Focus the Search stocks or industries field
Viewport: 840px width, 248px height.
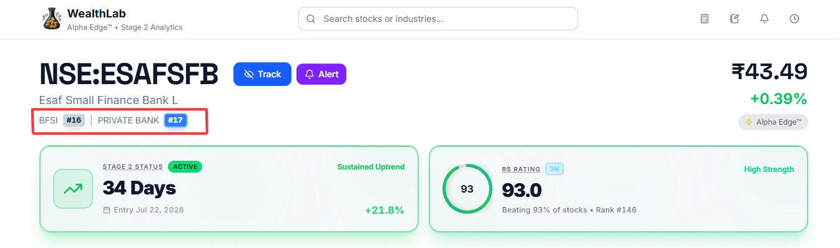pos(438,19)
